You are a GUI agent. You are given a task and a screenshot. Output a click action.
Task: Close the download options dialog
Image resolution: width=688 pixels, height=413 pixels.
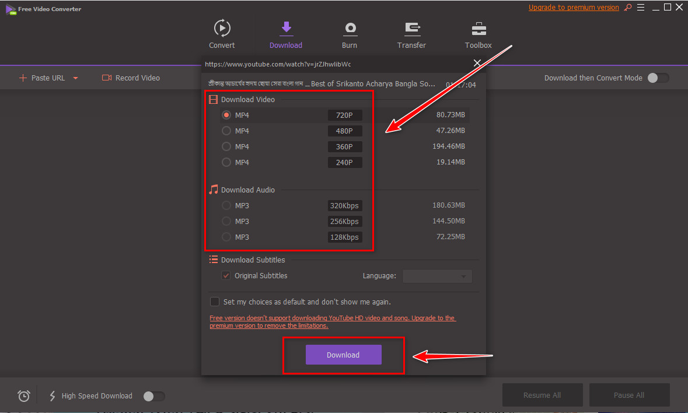[x=477, y=63]
